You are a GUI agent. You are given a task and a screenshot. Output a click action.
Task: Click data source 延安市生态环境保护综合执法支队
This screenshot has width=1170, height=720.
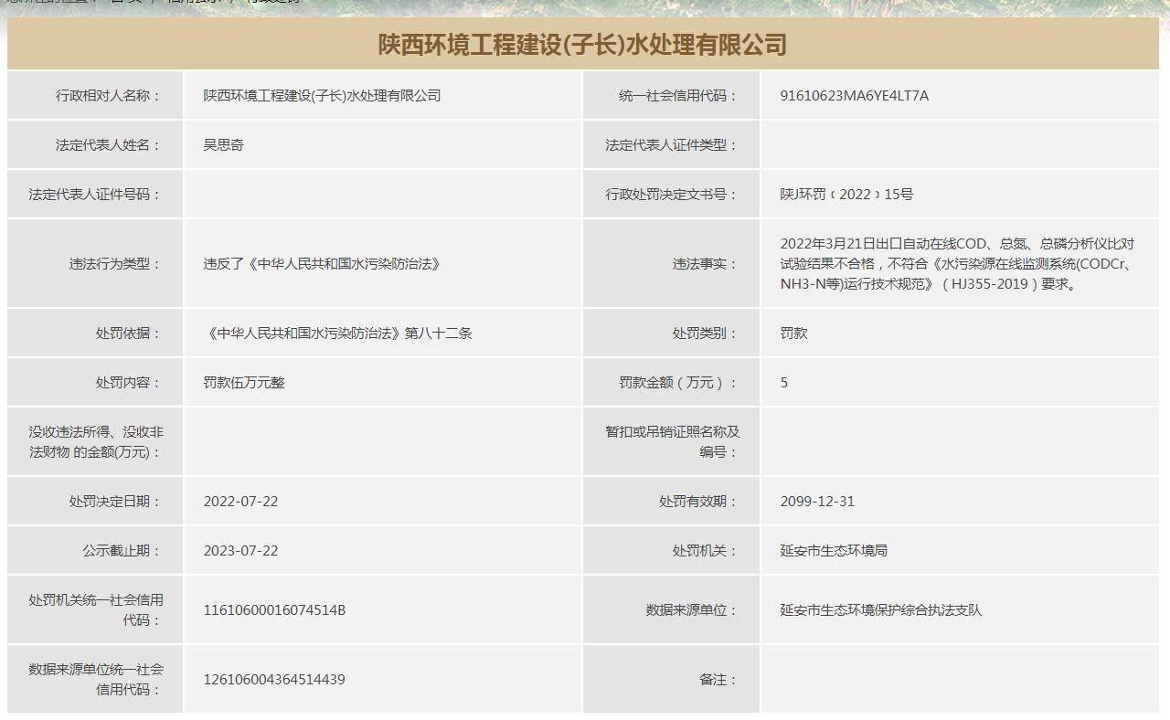[x=880, y=609]
